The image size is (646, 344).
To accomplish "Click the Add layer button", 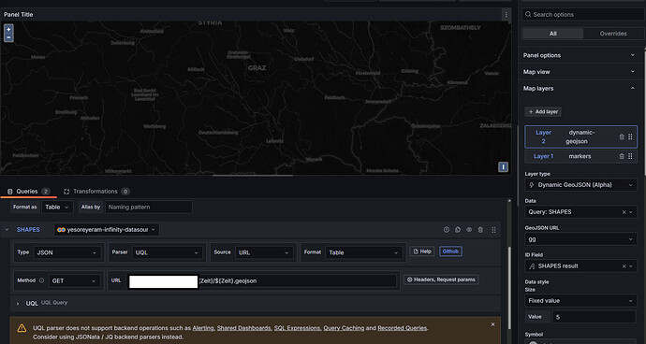I will click(x=543, y=112).
